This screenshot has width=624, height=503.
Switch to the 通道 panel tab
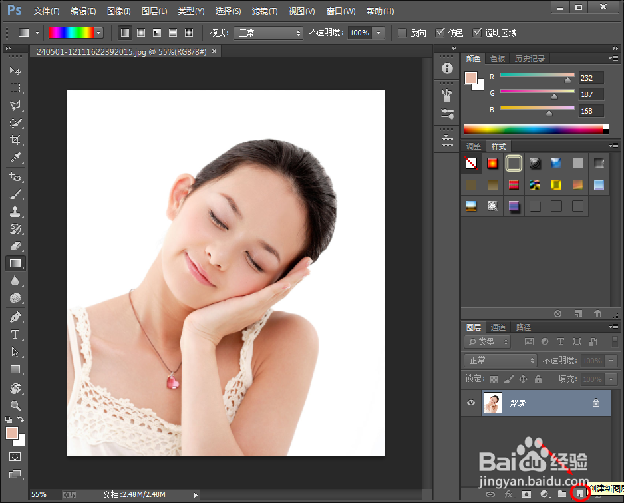498,327
